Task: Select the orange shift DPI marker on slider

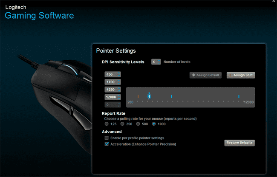Action: point(138,96)
